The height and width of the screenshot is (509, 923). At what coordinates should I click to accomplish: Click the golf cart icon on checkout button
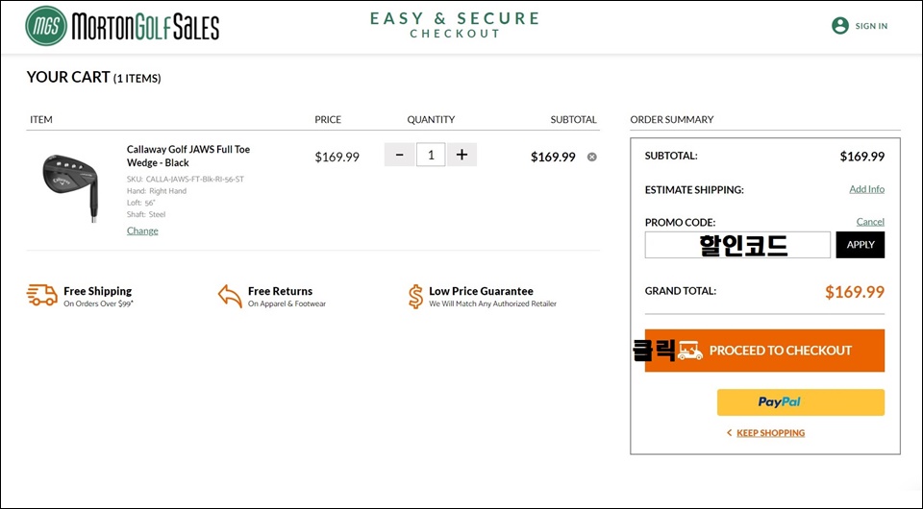[690, 351]
